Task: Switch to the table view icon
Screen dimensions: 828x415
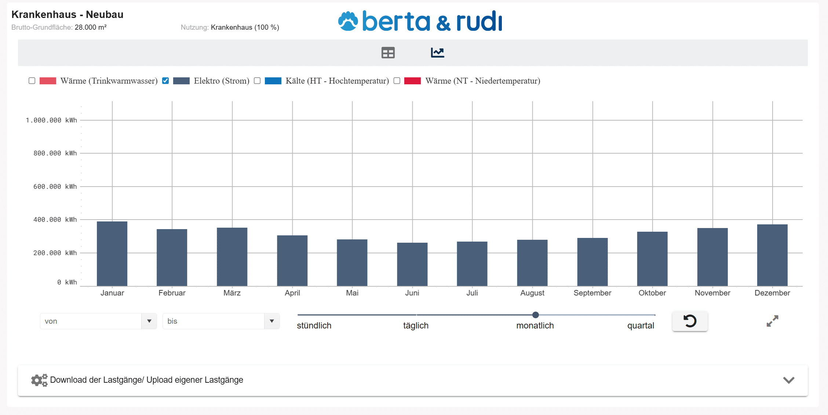Action: point(388,53)
